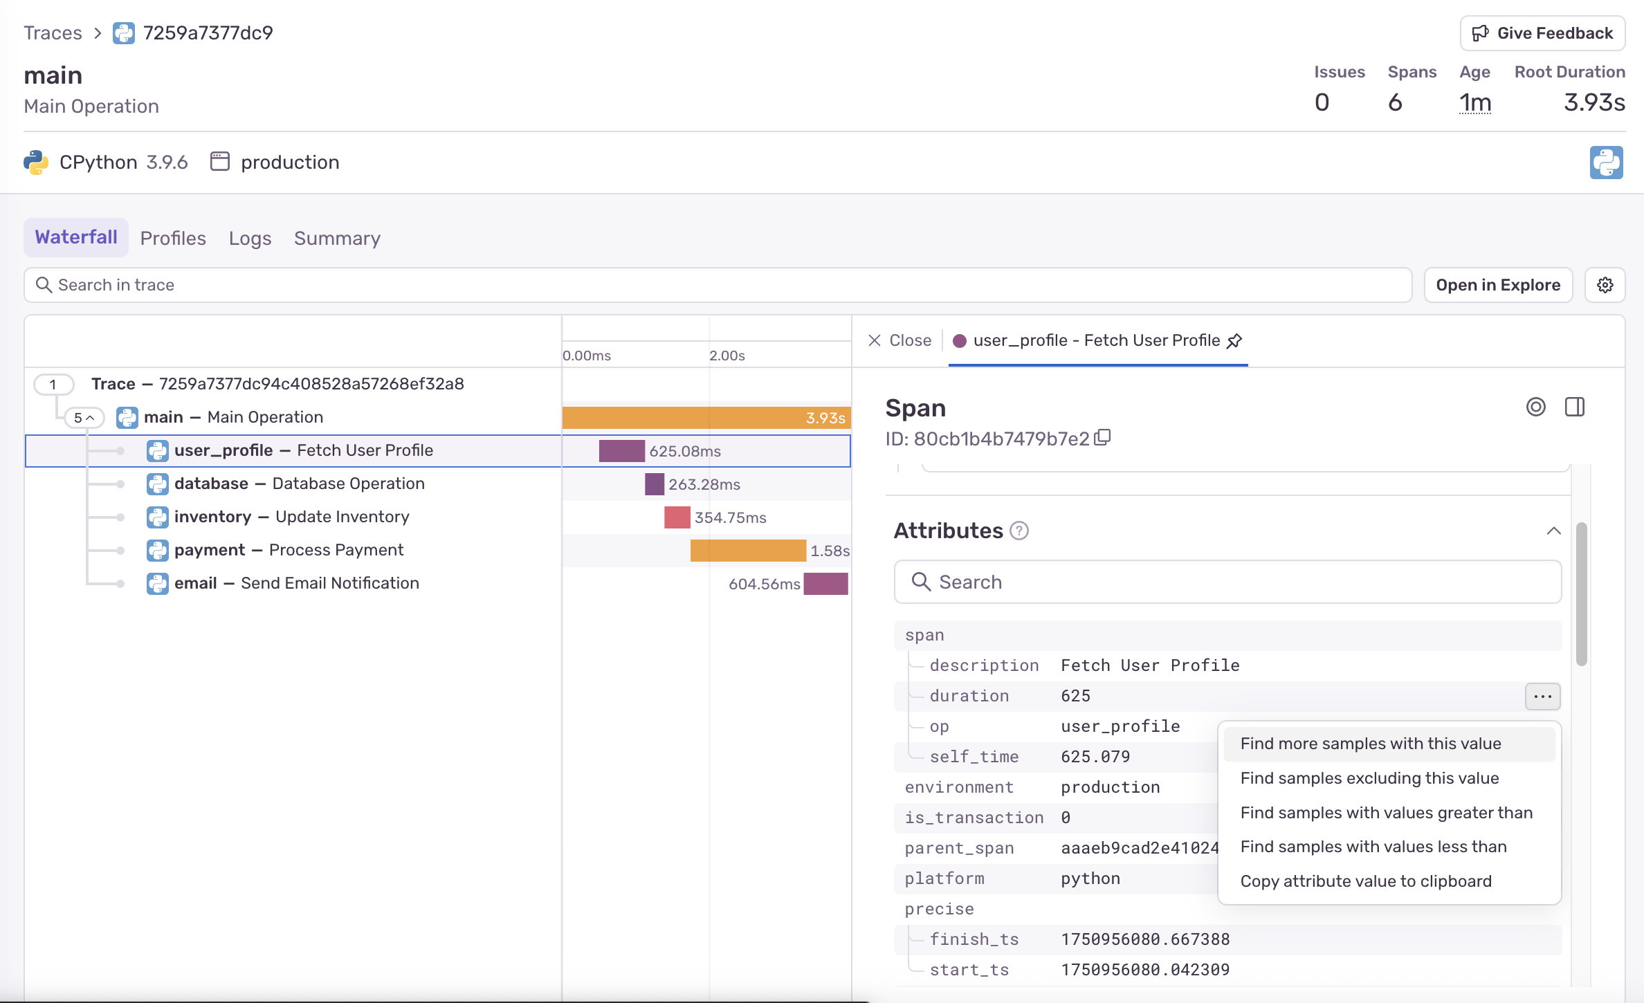The height and width of the screenshot is (1003, 1644).
Task: Click the database 263.28ms span bar
Action: [x=655, y=484]
